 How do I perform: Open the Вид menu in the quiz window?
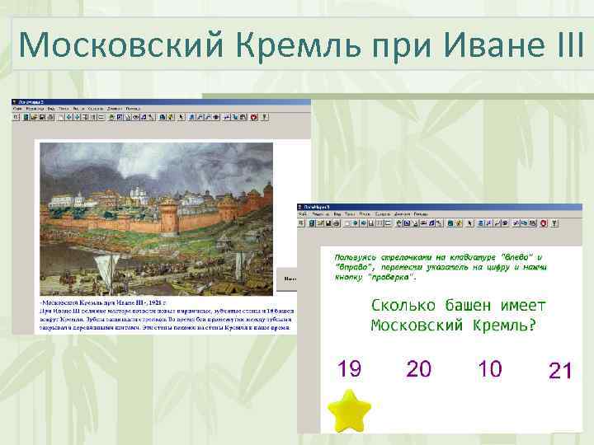[337, 214]
